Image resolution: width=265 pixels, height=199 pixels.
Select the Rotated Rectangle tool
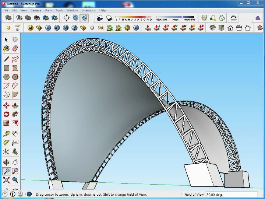15,68
